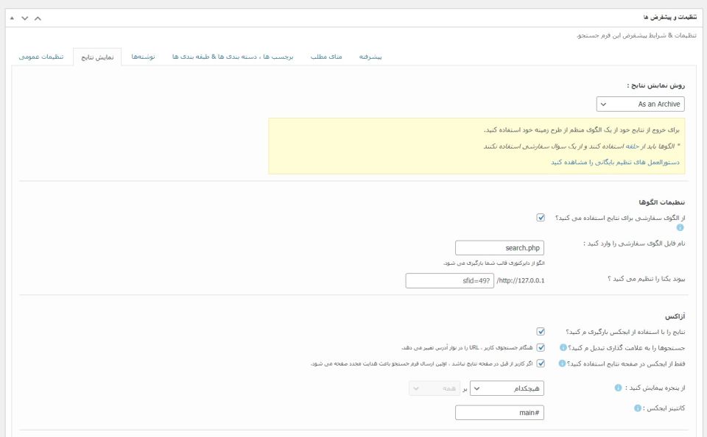
Task: Click the search.php template filename field
Action: [499, 248]
